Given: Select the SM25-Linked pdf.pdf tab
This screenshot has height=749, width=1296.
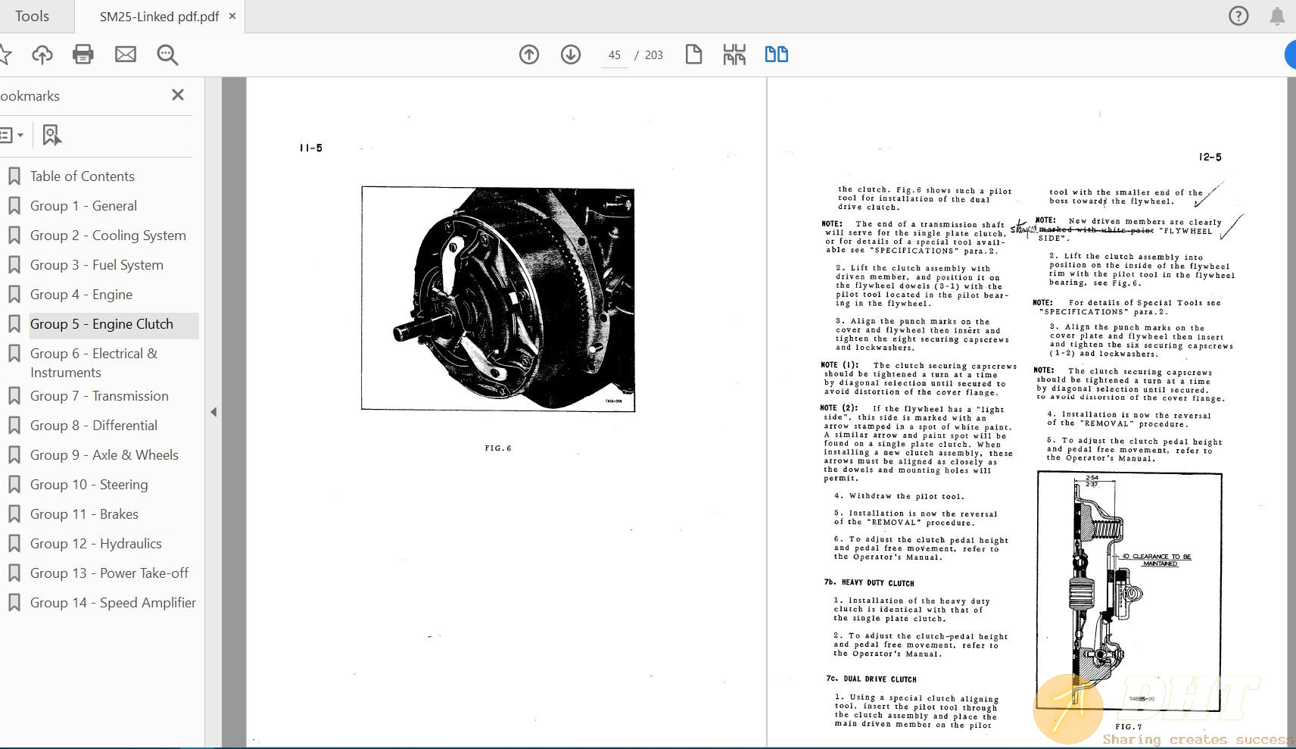Looking at the screenshot, I should pos(159,16).
